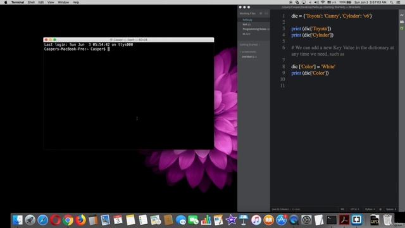Open Messages chat bubble in Dock
The width and height of the screenshot is (405, 228).
click(x=181, y=220)
